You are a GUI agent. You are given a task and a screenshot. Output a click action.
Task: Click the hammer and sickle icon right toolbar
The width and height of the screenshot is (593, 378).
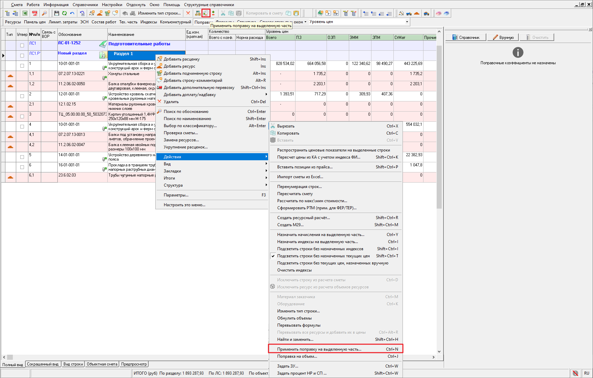(x=401, y=13)
